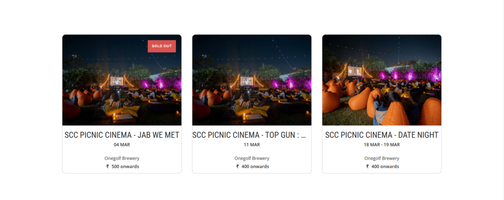The image size is (504, 200).
Task: Click 400 onwards price on Top Gun card
Action: (255, 167)
